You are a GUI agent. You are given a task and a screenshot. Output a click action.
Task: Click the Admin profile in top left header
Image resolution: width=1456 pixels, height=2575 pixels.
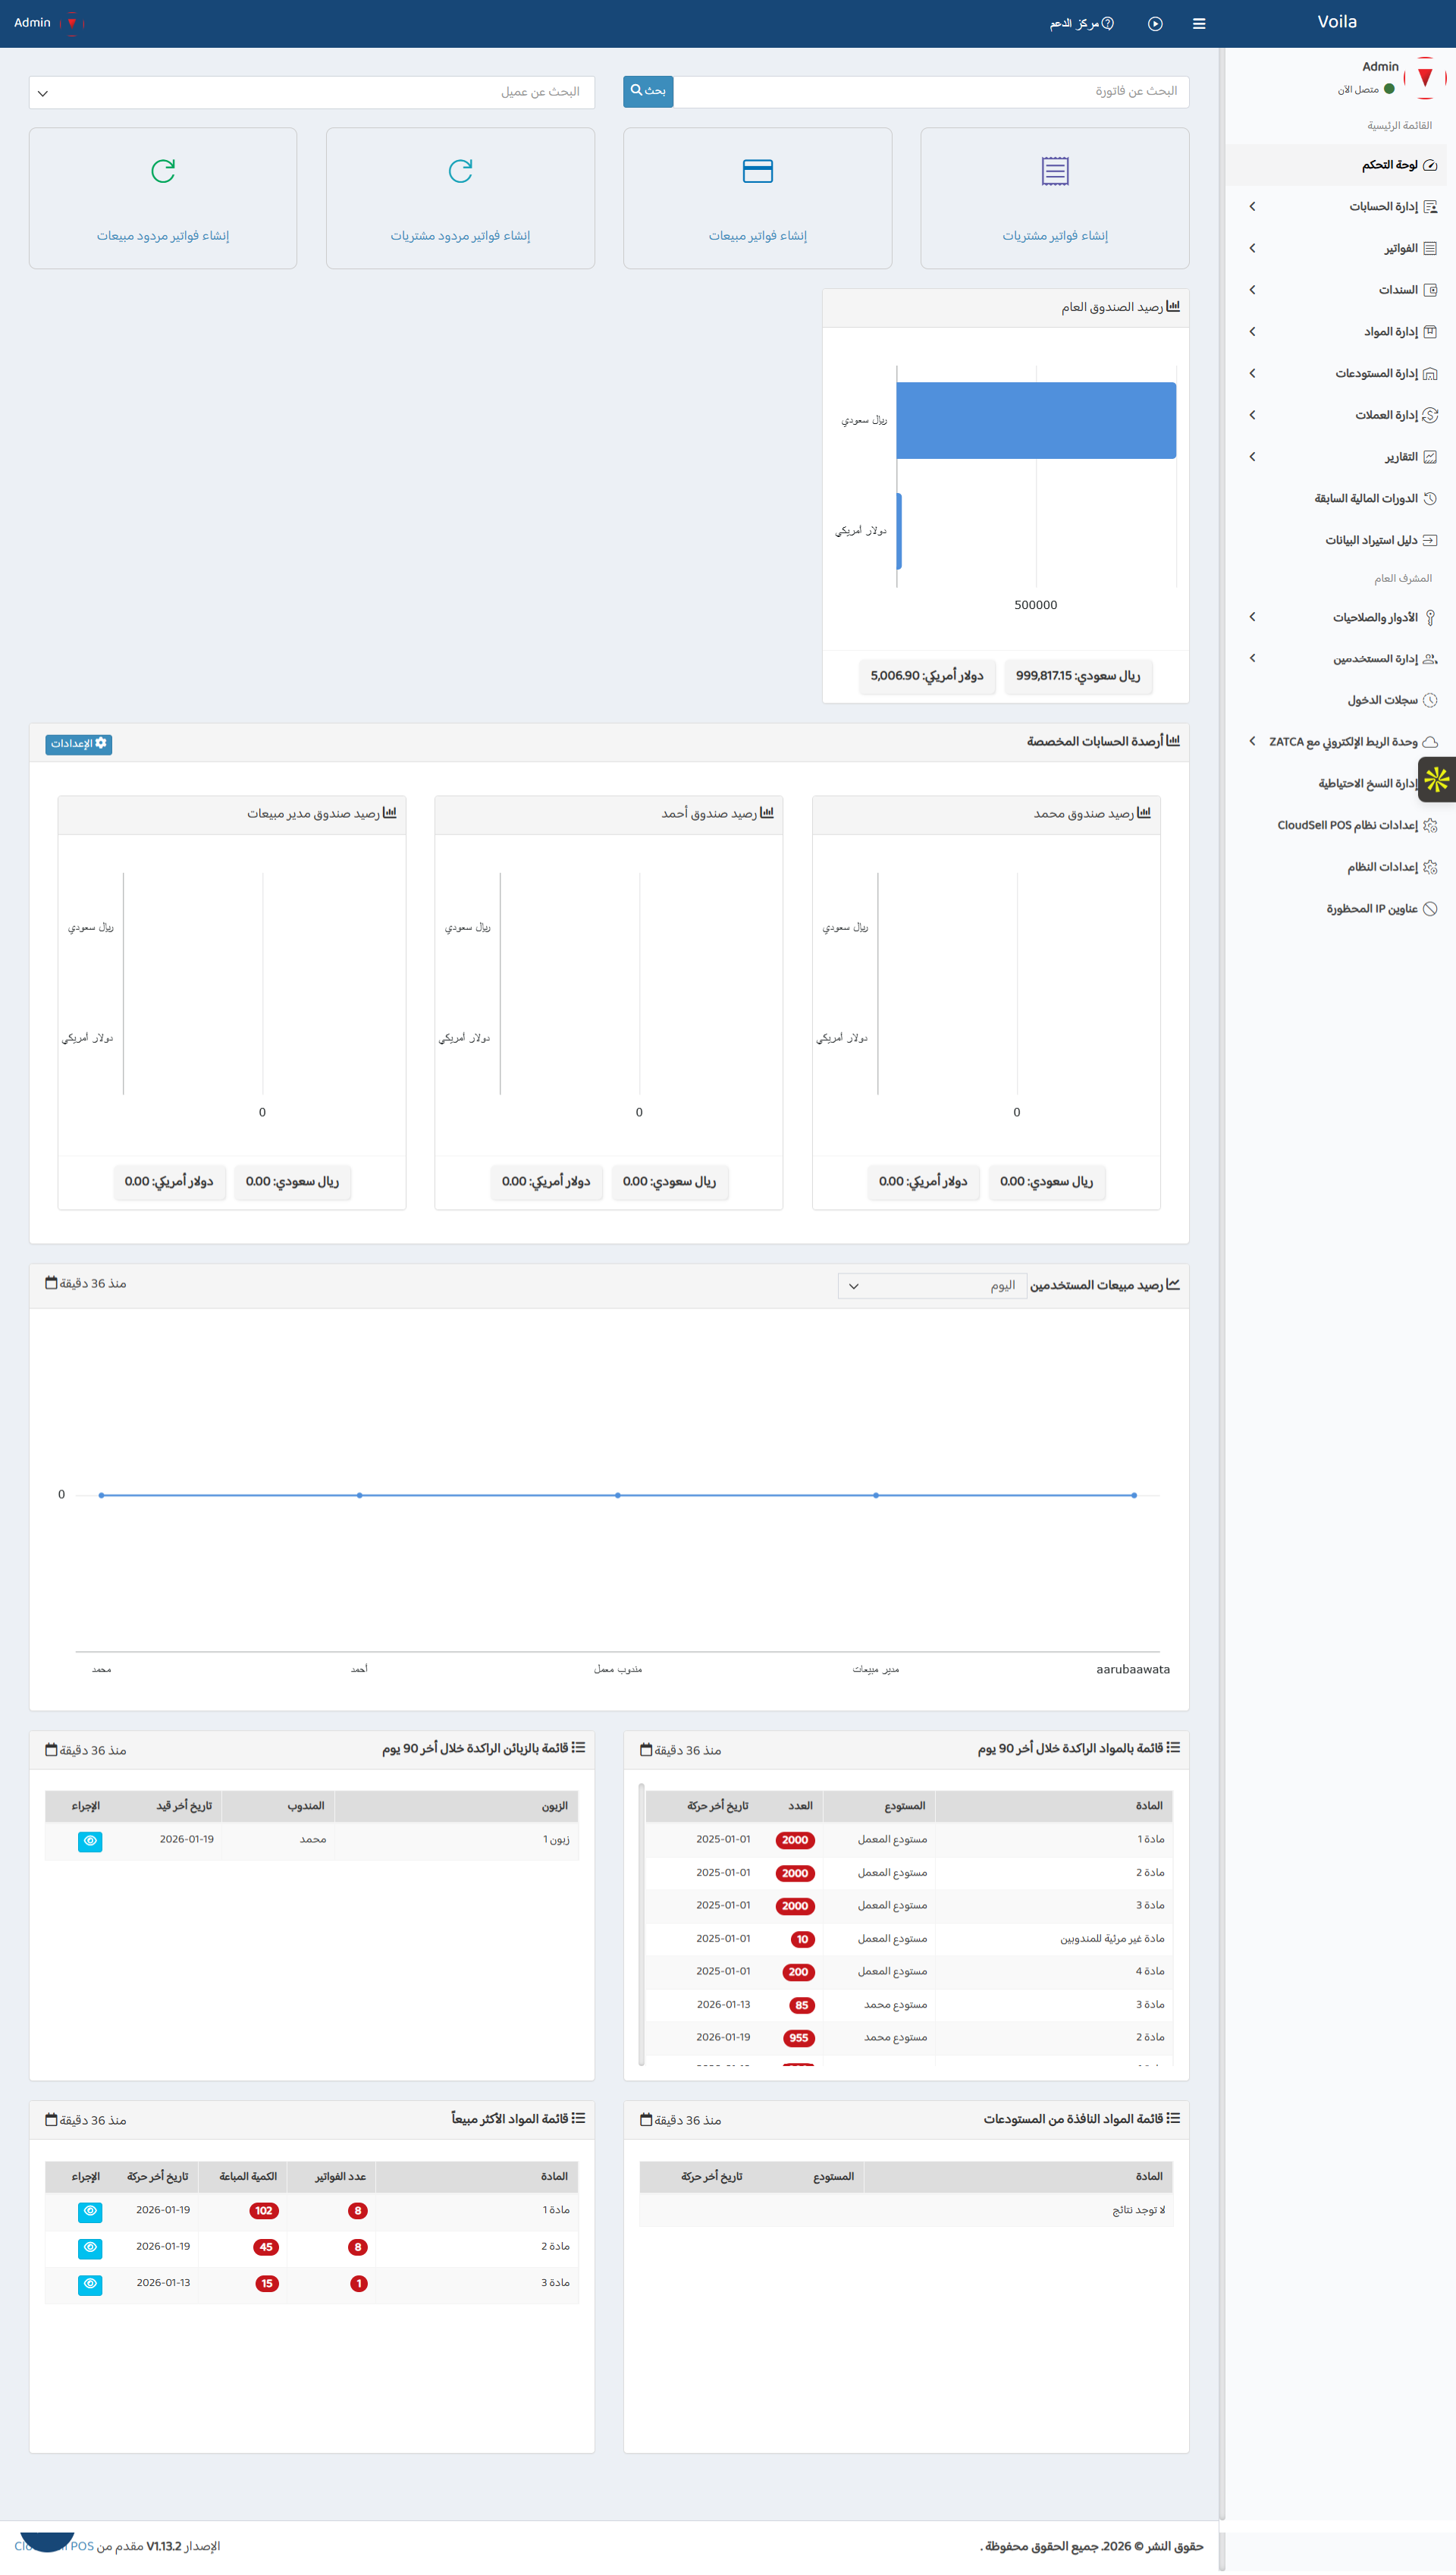[48, 23]
